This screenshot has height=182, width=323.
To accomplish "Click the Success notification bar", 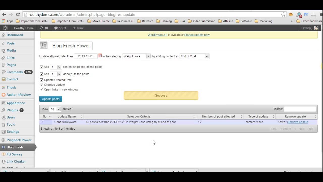I will click(161, 95).
